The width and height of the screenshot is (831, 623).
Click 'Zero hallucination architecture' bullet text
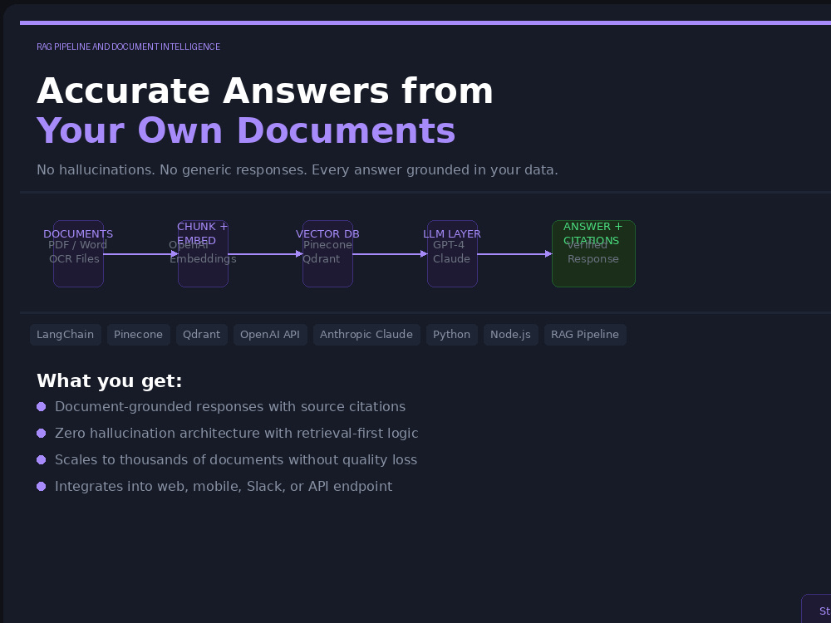(x=236, y=434)
